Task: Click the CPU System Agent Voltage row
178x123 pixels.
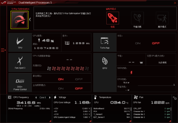Action: pyautogui.click(x=72, y=117)
